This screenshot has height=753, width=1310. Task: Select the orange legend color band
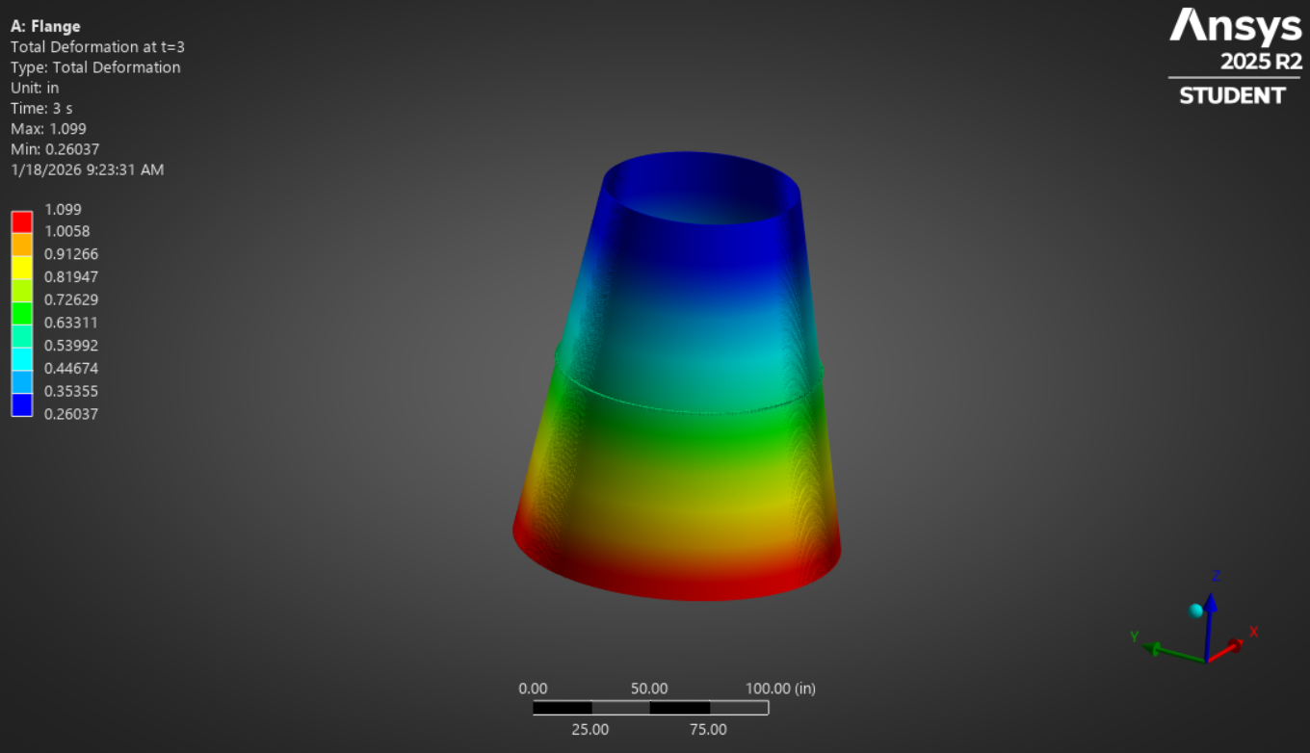[21, 245]
